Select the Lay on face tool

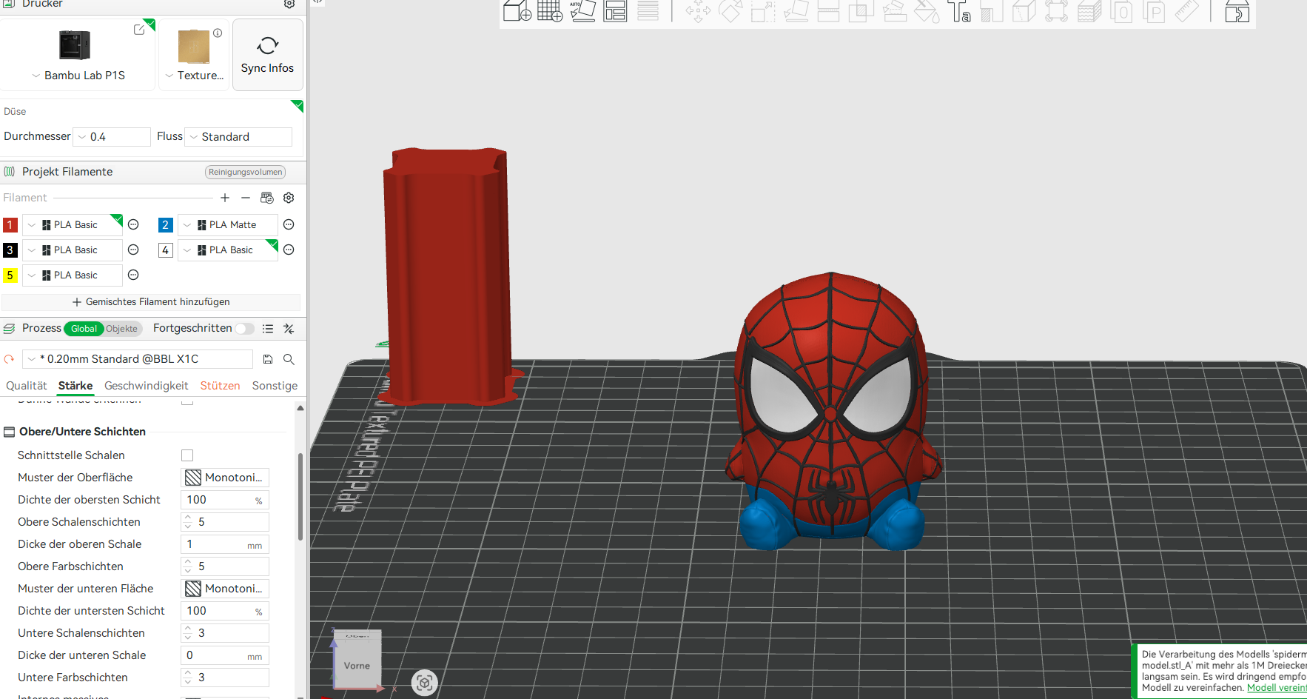(x=796, y=10)
